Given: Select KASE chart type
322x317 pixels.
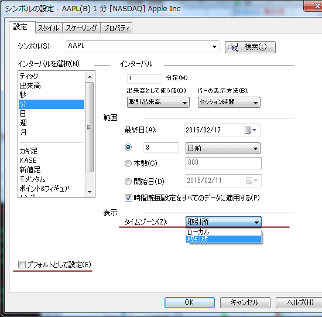Looking at the screenshot, I should pyautogui.click(x=52, y=160).
